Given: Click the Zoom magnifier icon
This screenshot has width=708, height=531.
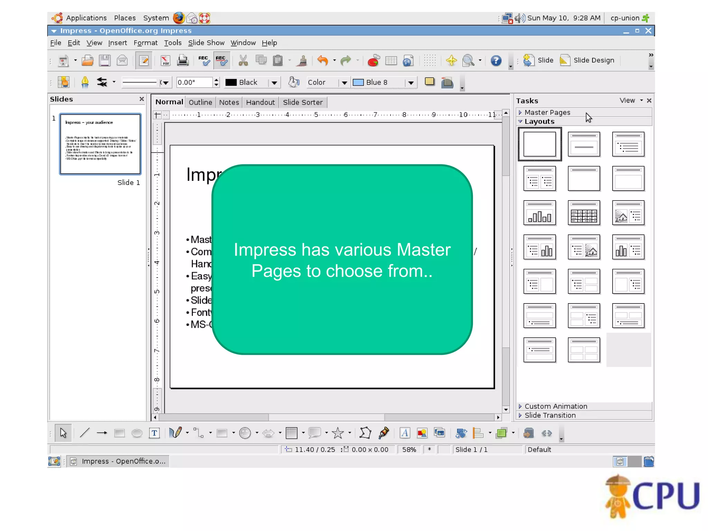Looking at the screenshot, I should coord(468,61).
